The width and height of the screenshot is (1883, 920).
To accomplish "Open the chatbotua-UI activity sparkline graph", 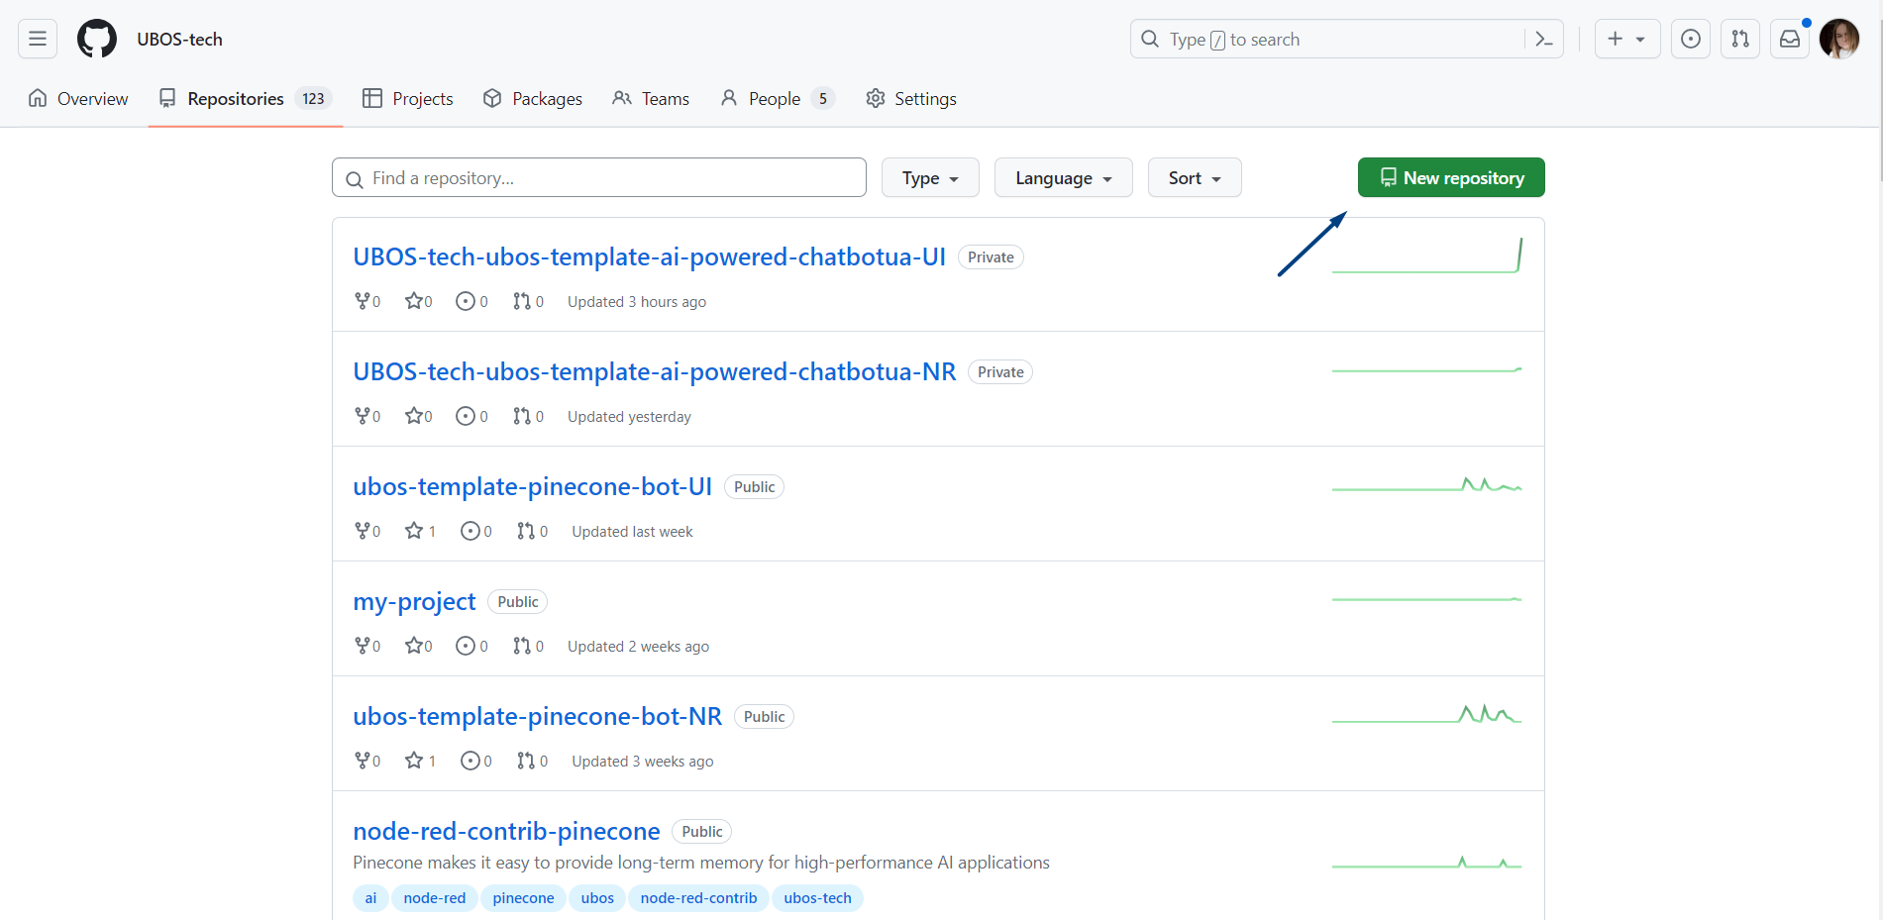I will coord(1426,256).
